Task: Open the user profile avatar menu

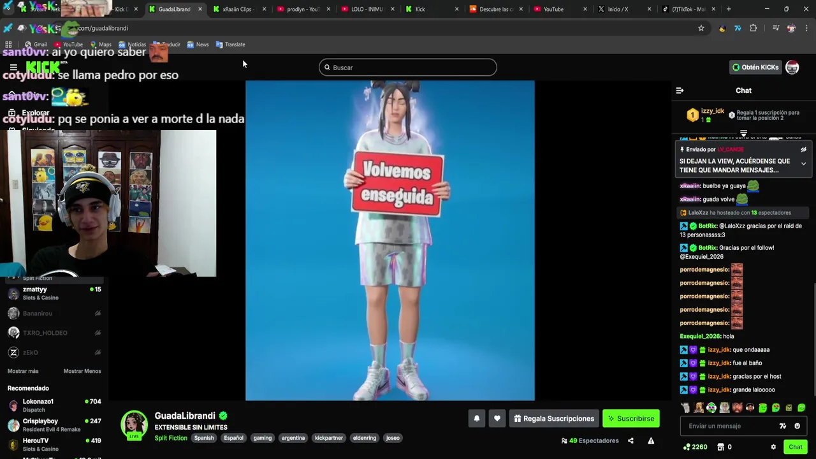Action: coord(792,68)
